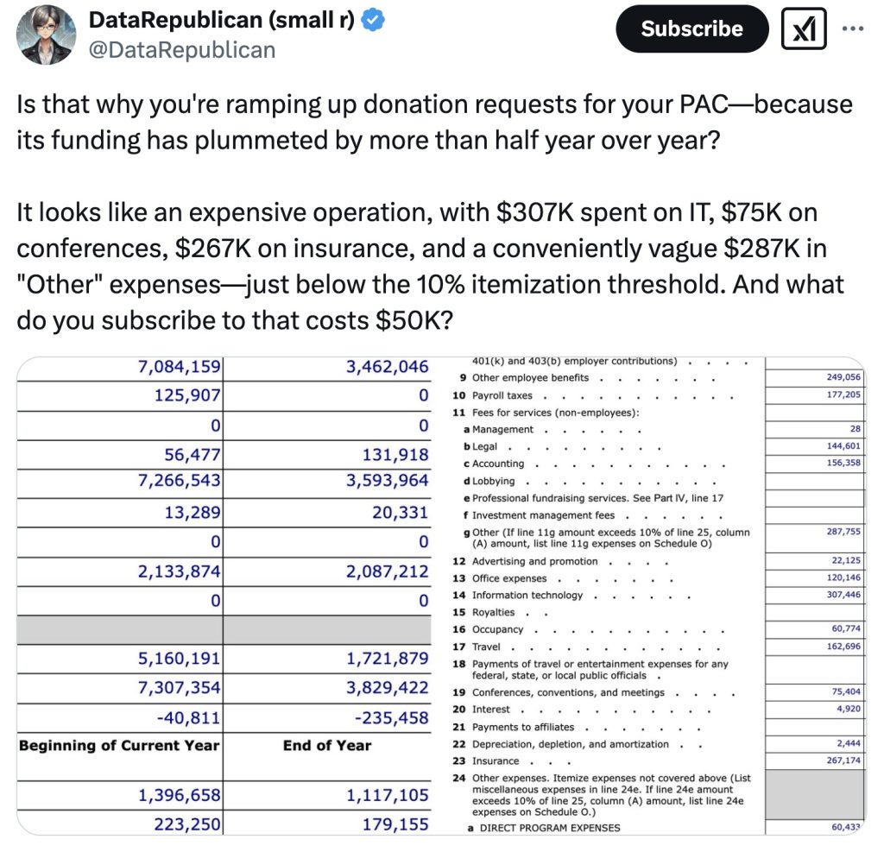Click the Lobbying line 11d label

pyautogui.click(x=493, y=481)
